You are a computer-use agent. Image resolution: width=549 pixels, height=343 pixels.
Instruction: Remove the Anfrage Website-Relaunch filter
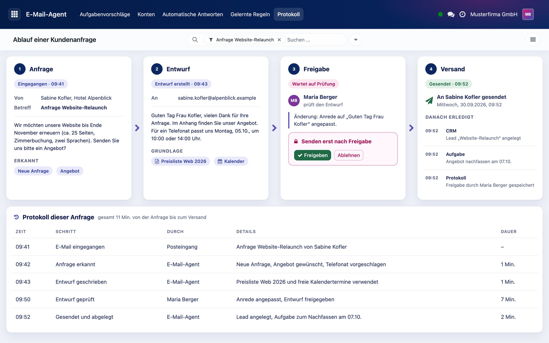pos(279,40)
